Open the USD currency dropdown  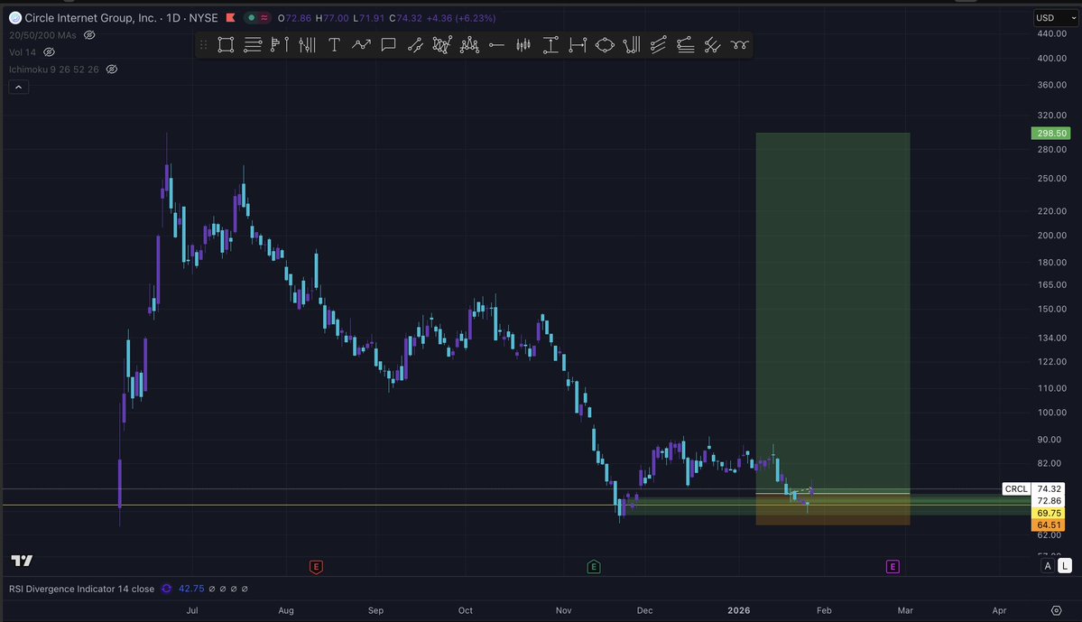(1056, 18)
